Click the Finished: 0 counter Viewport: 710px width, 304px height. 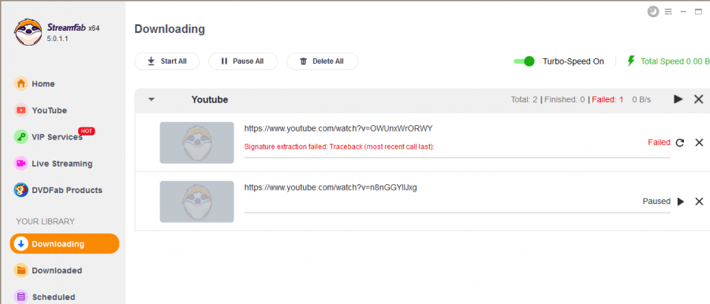click(565, 99)
